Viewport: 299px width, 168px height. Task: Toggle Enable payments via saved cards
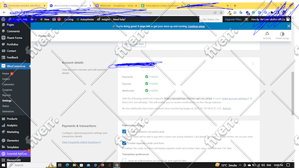click(x=124, y=131)
